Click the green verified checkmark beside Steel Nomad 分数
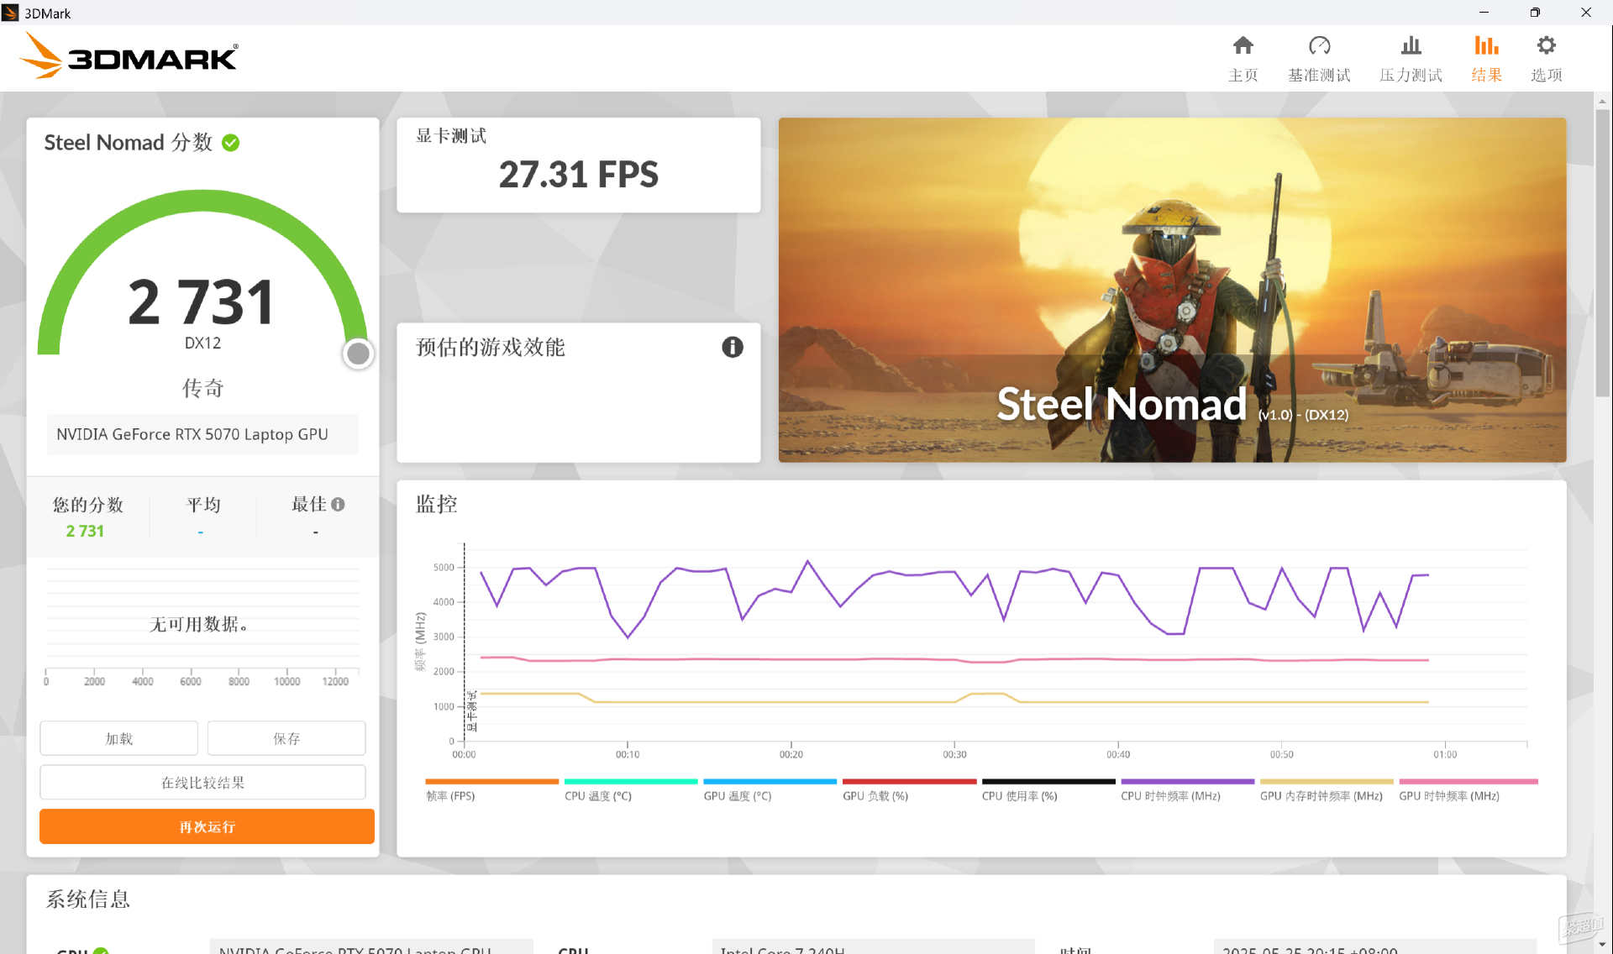 coord(231,143)
